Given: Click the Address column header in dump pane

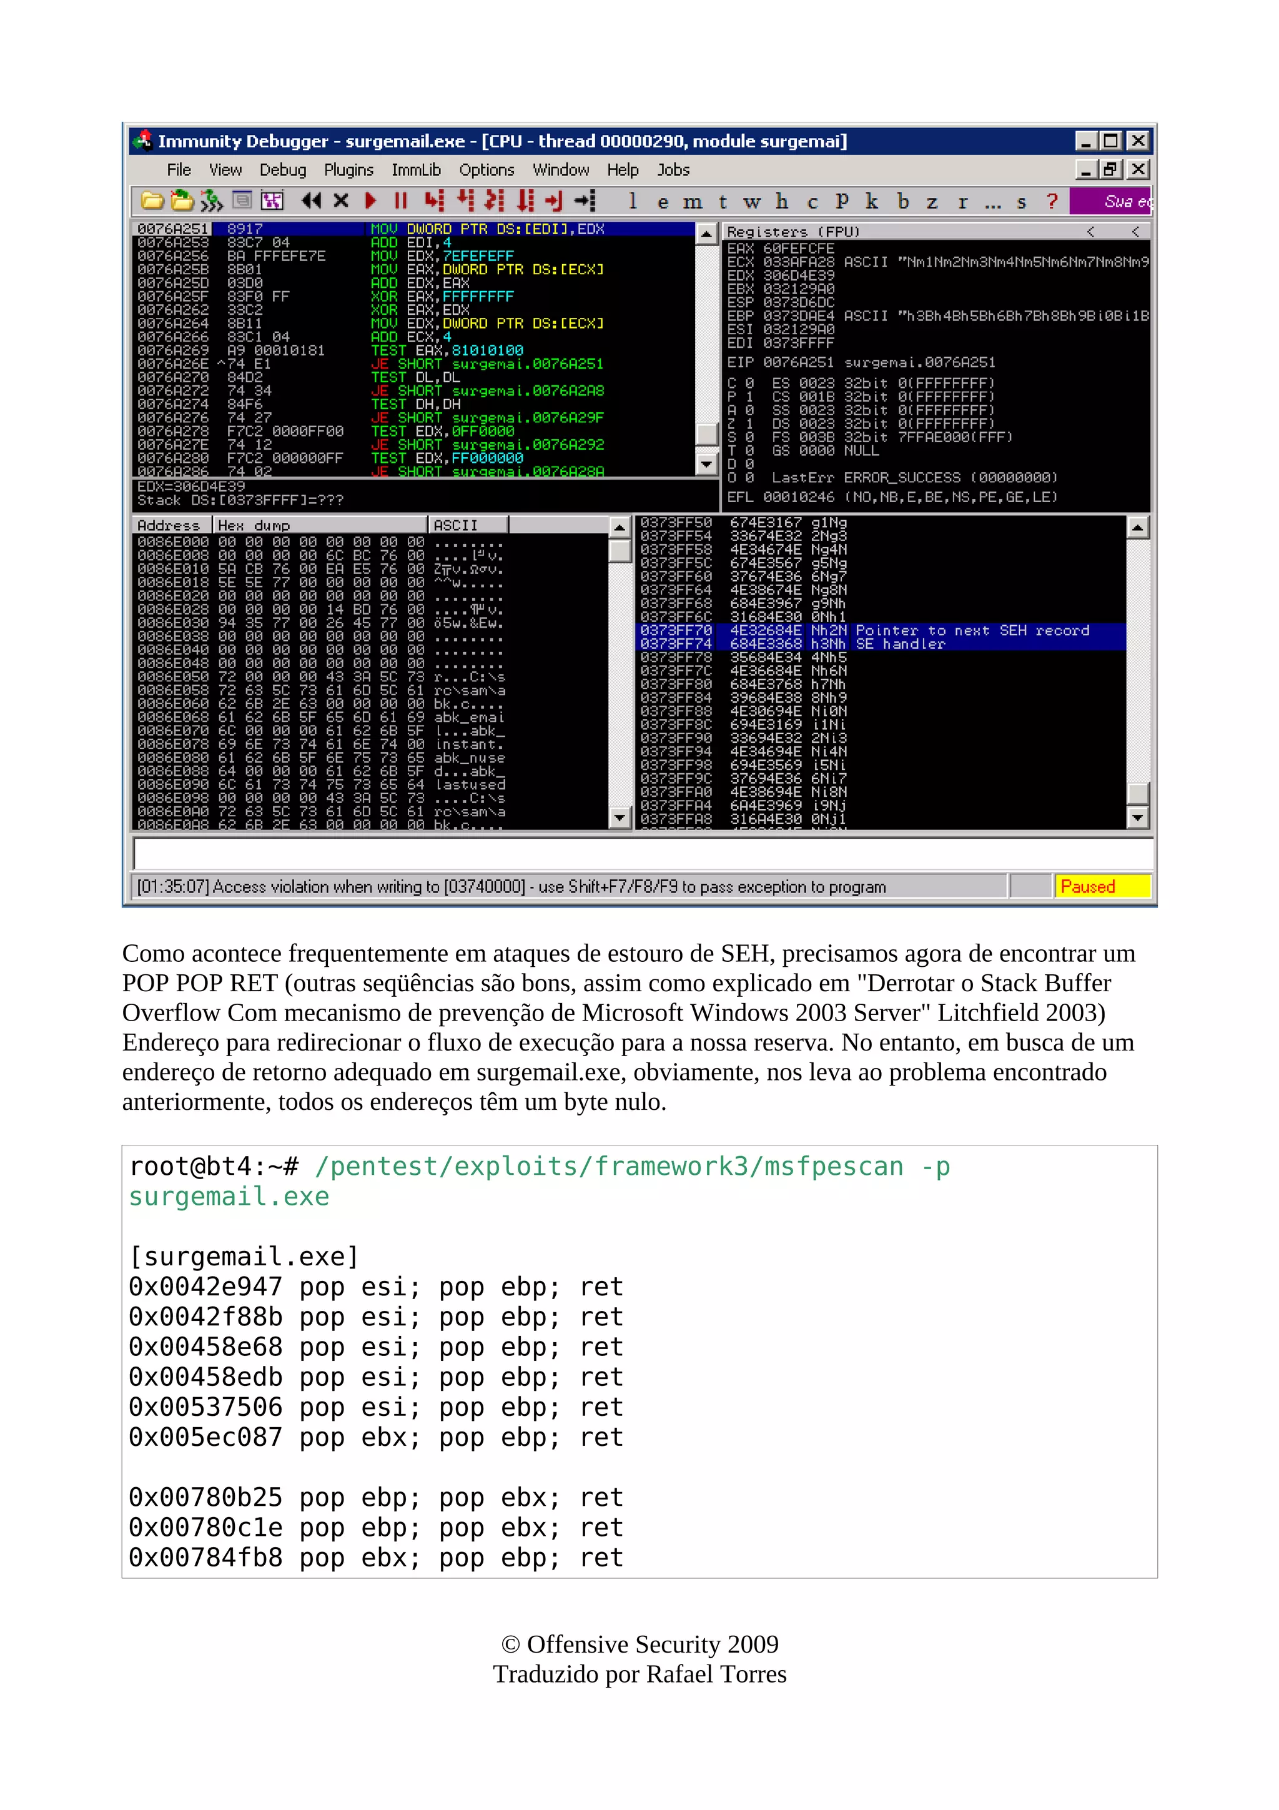Looking at the screenshot, I should click(172, 525).
